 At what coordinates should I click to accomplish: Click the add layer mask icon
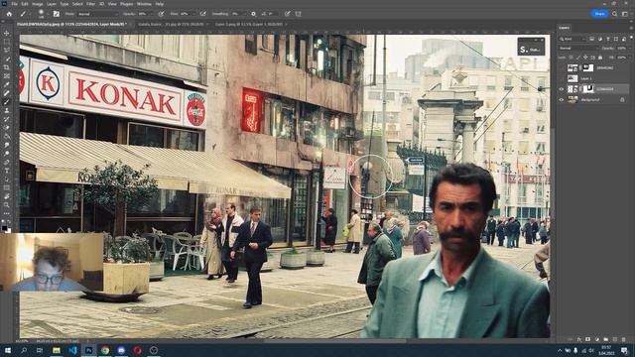(x=588, y=339)
